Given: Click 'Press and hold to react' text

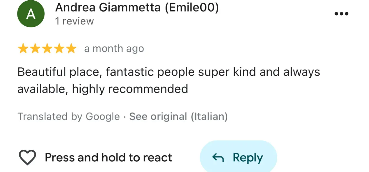Looking at the screenshot, I should tap(108, 158).
